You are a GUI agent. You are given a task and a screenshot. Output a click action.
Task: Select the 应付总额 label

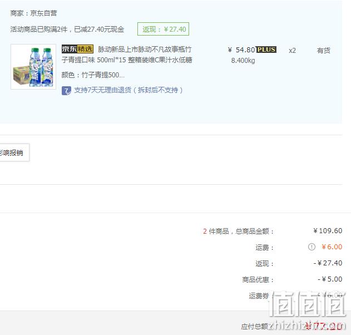(x=254, y=326)
